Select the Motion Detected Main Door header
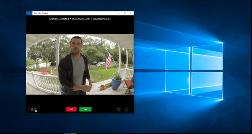Image resolution: width=252 pixels, height=134 pixels. tap(80, 19)
